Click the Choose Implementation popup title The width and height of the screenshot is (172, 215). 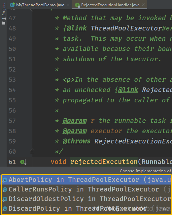(x=146, y=171)
